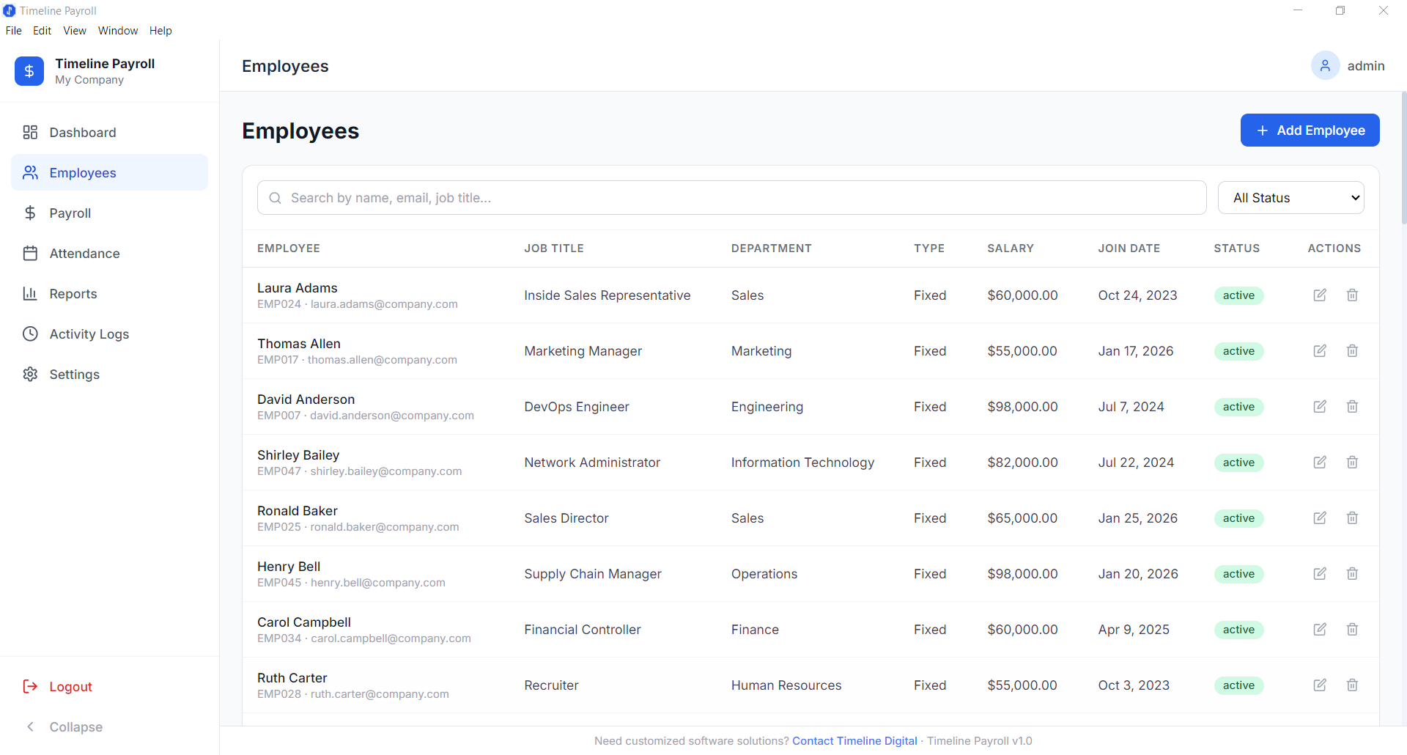1407x755 pixels.
Task: Open the Window menu
Action: pyautogui.click(x=117, y=30)
